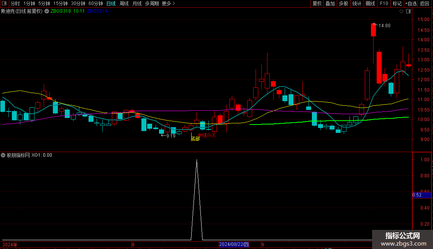This screenshot has height=249, width=433.
Task: Click the 复权 button
Action: pos(317,3)
